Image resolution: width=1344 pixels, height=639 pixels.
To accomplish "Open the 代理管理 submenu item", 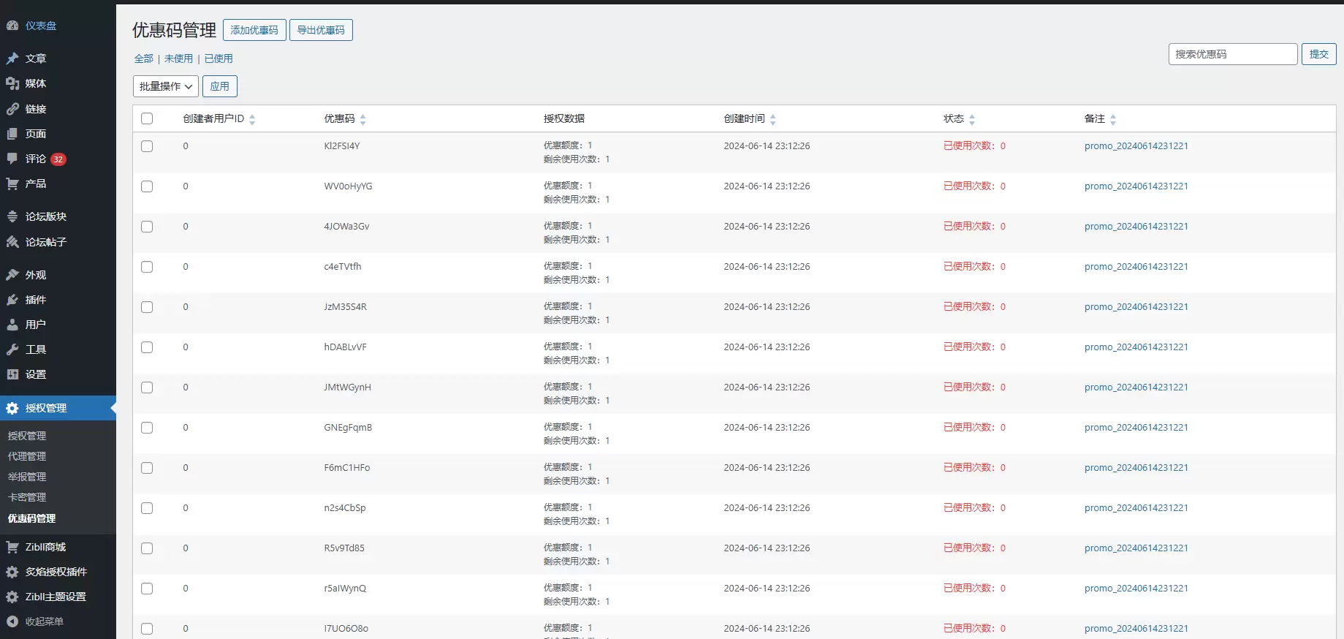I will click(x=27, y=456).
